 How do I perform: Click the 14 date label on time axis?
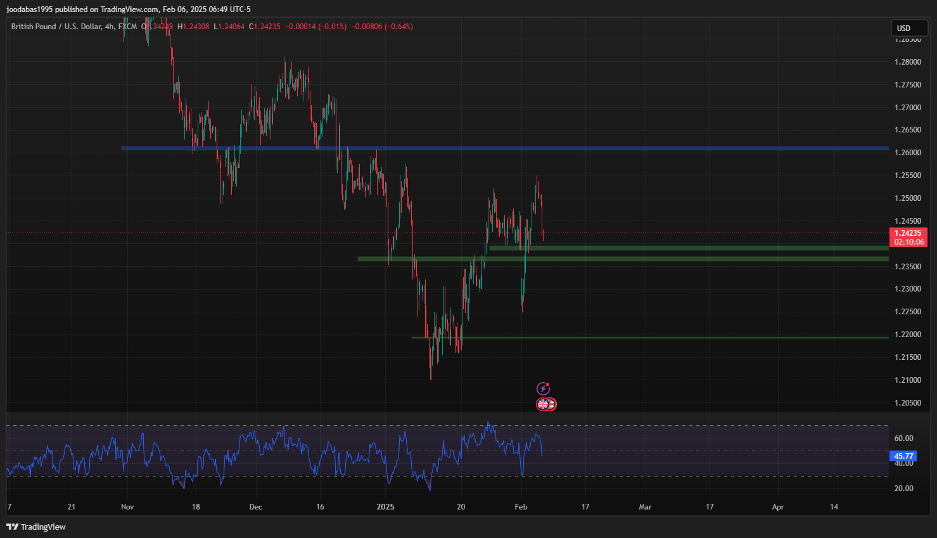pyautogui.click(x=834, y=507)
